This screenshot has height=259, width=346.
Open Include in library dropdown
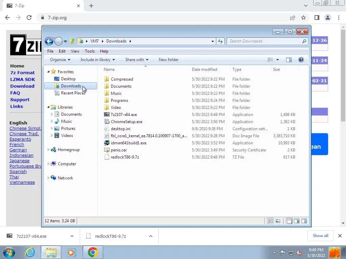(x=98, y=60)
